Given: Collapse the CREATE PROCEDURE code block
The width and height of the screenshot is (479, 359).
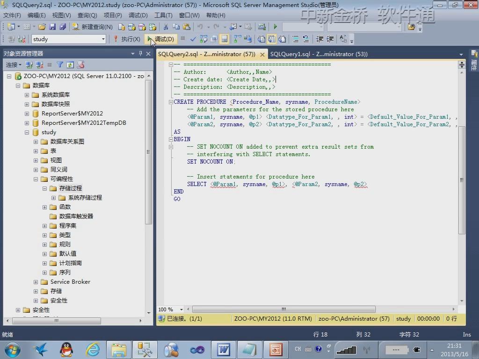Looking at the screenshot, I should coord(171,102).
